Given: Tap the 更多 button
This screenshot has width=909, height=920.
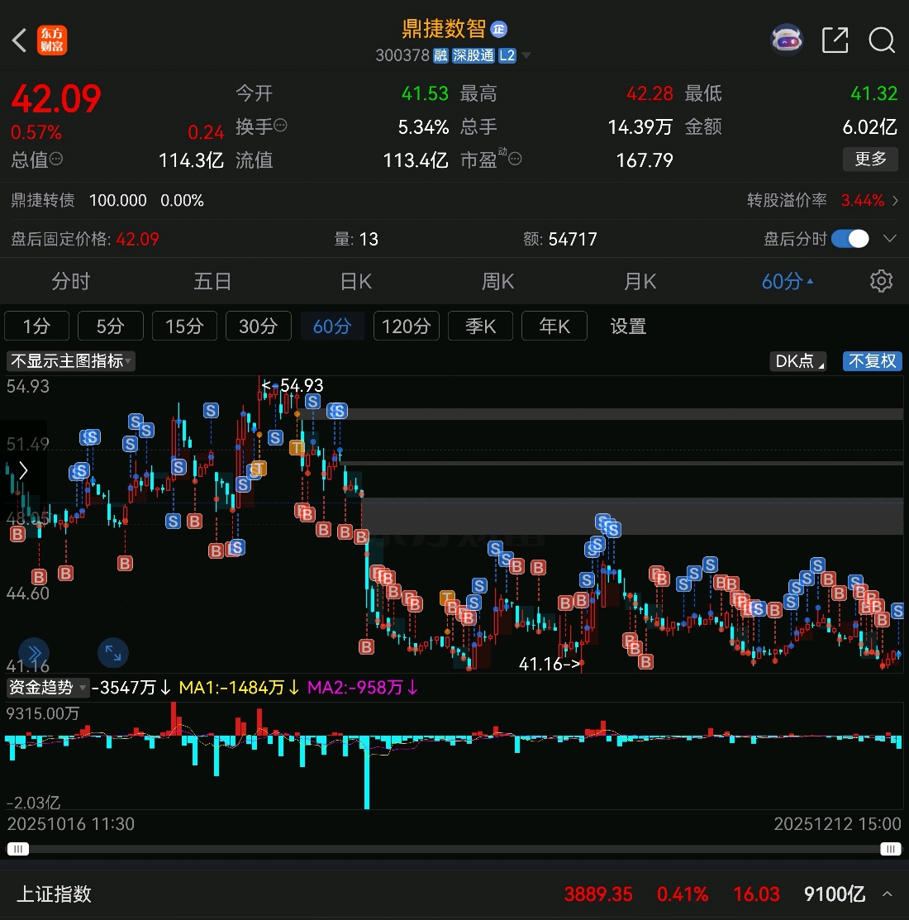Looking at the screenshot, I should 870,159.
